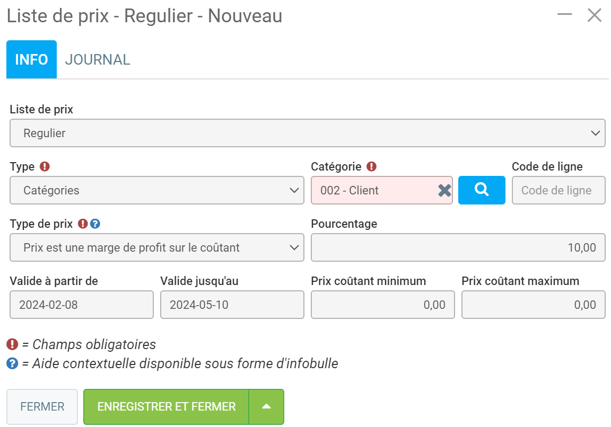Switch to the JOURNAL tab

(98, 59)
